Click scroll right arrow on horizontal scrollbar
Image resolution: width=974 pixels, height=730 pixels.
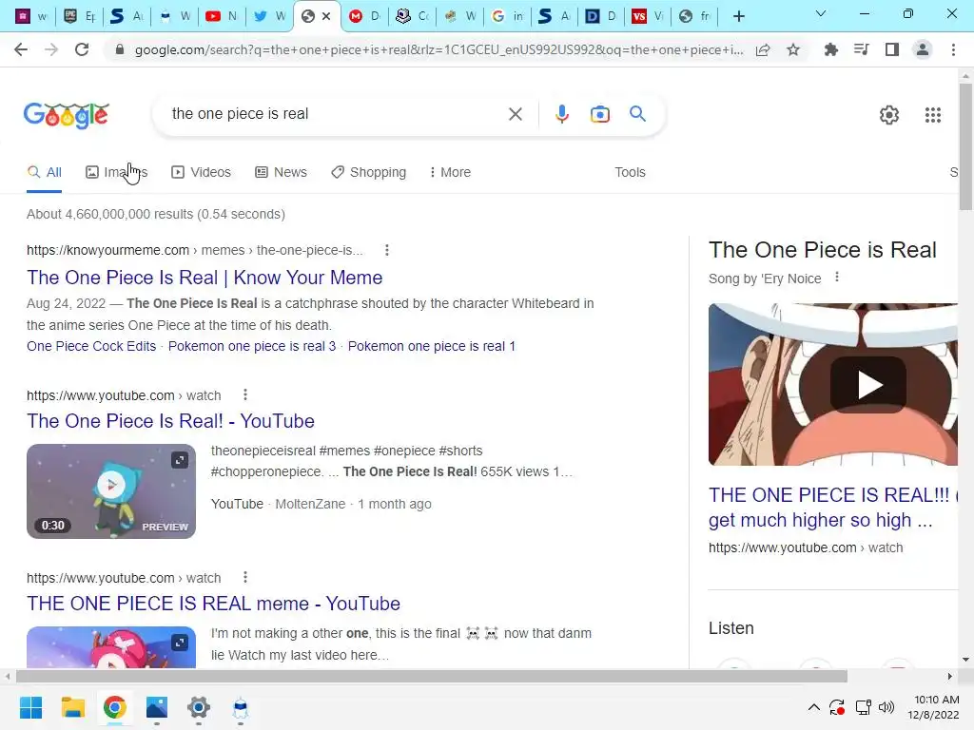pos(949,676)
